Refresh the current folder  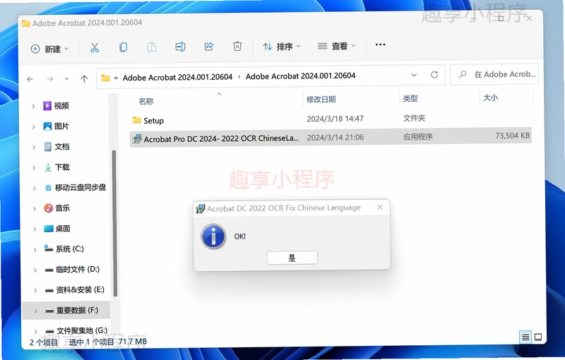tap(434, 75)
